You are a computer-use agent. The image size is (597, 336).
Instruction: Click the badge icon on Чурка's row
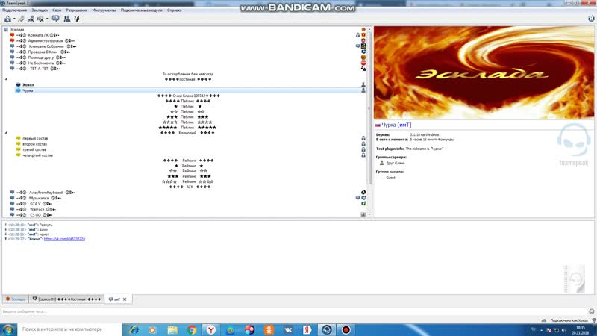363,90
